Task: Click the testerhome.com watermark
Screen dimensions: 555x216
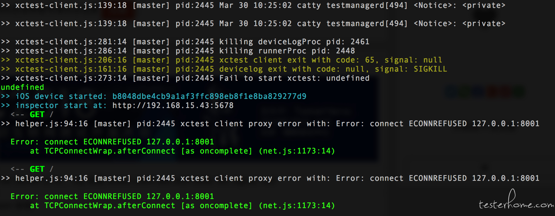Action: pos(516,204)
